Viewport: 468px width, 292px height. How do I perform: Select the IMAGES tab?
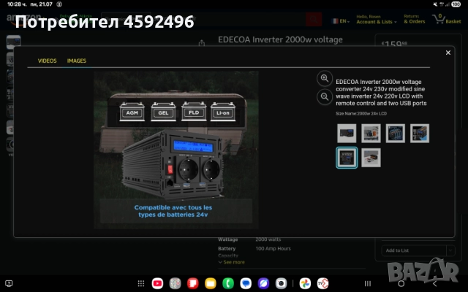click(77, 61)
